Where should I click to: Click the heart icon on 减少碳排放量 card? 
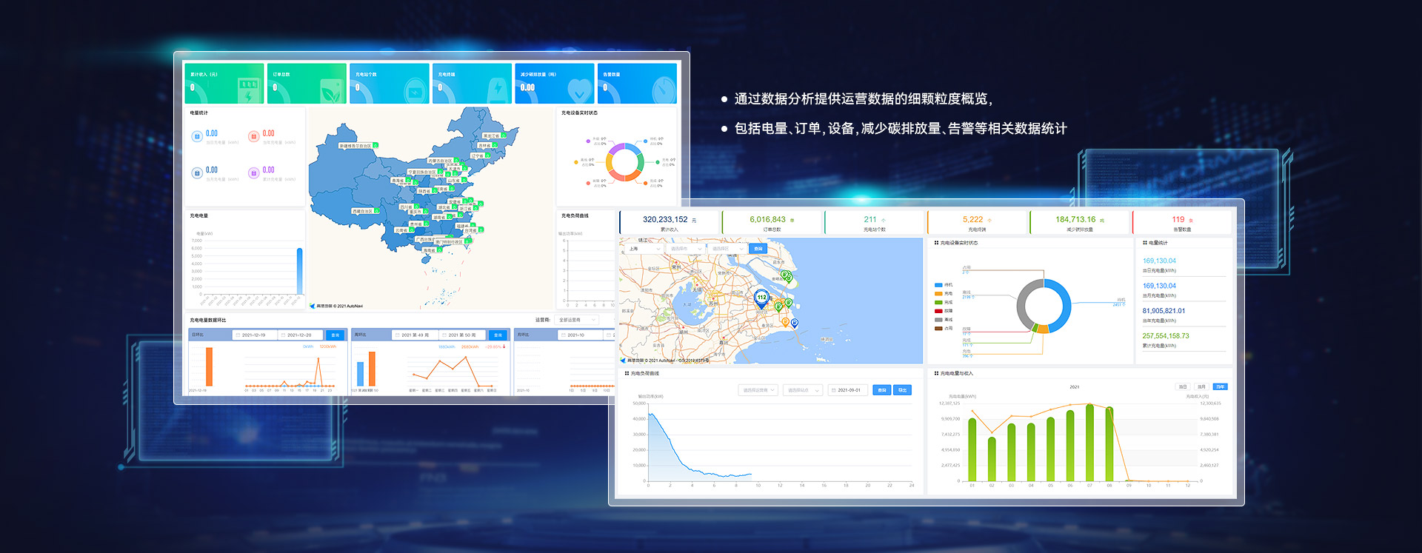pos(579,91)
